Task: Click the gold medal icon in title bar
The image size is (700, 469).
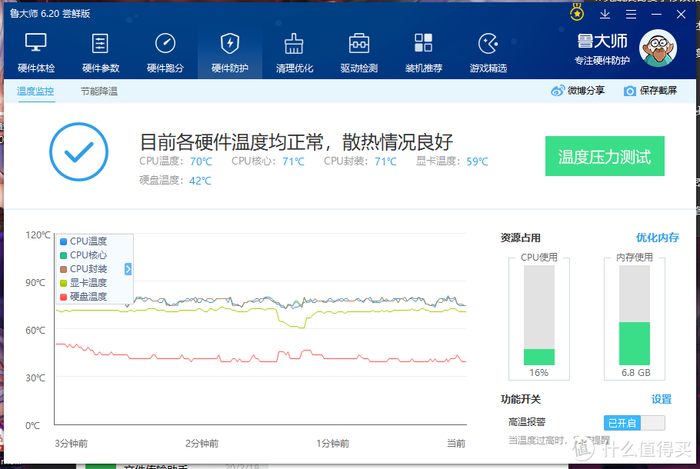Action: click(577, 12)
